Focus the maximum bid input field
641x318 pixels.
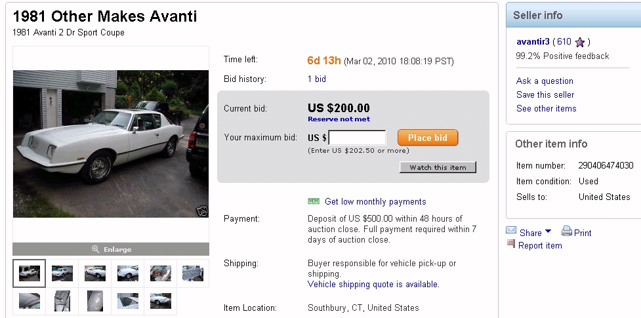click(357, 138)
